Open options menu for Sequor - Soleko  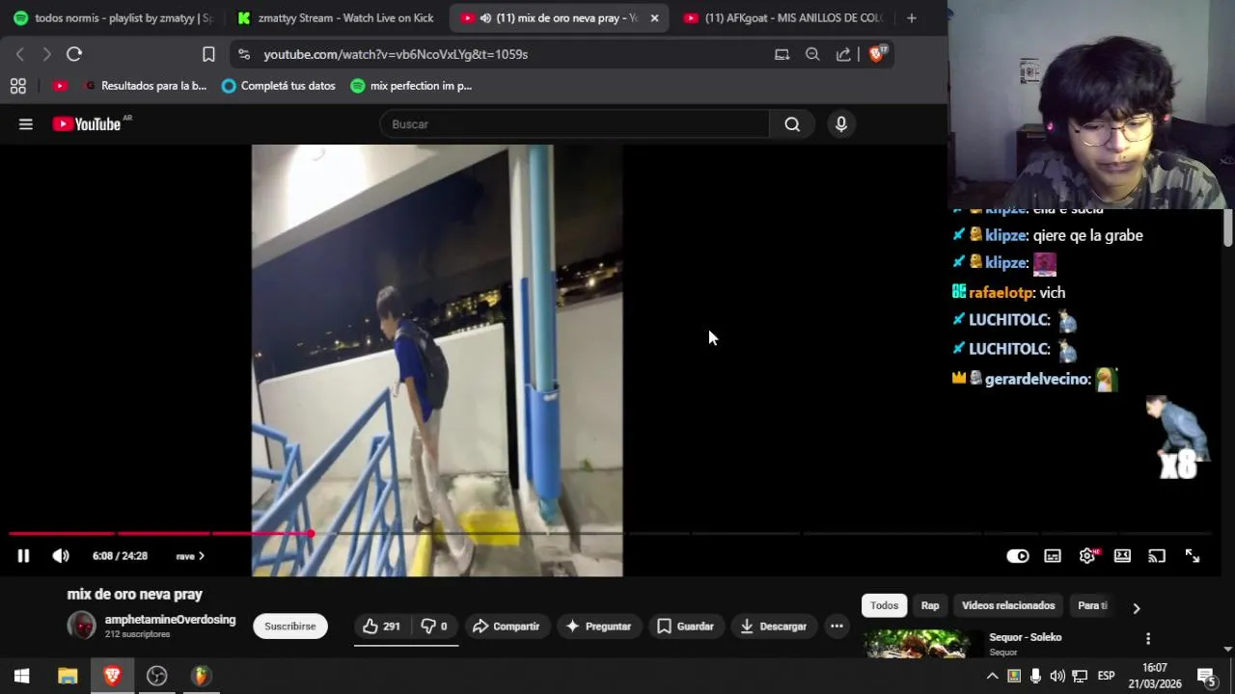(x=1148, y=638)
